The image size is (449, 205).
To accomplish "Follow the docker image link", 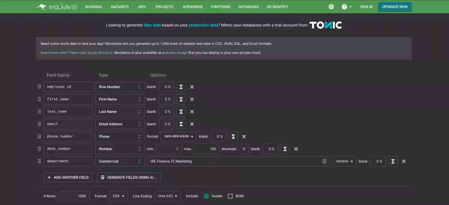I will [176, 53].
